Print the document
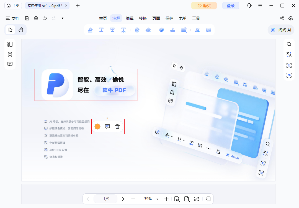 pyautogui.click(x=36, y=18)
